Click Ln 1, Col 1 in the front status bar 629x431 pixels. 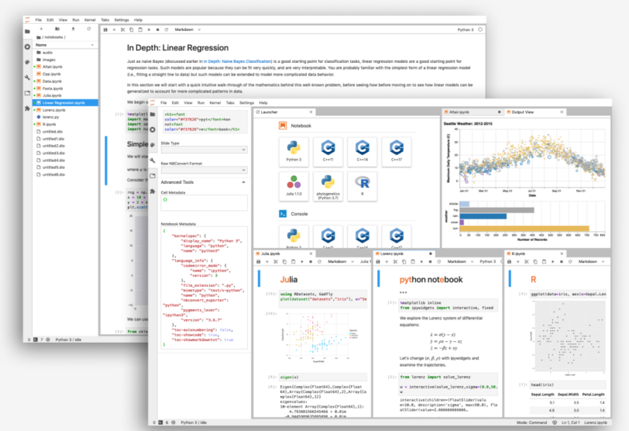pos(570,422)
